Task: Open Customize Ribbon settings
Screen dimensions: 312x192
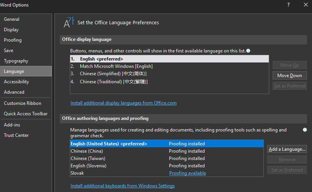Action: point(26,103)
